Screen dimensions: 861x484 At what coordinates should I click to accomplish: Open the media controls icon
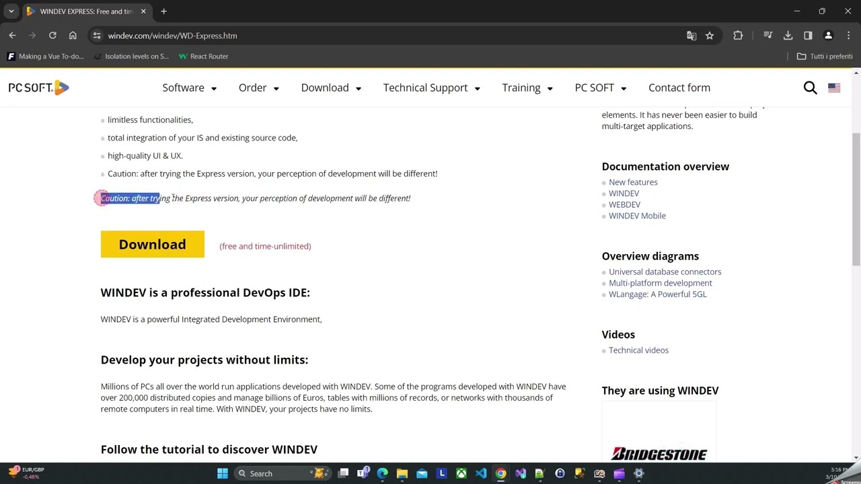pos(768,36)
